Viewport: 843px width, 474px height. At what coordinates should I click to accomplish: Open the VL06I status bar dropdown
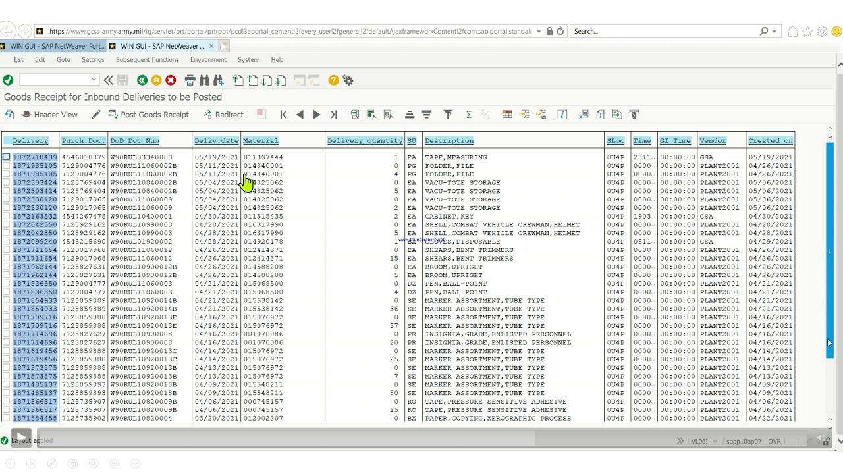(715, 442)
